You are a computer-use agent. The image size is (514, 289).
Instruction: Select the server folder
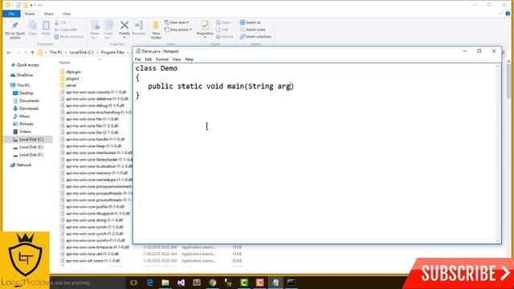71,85
